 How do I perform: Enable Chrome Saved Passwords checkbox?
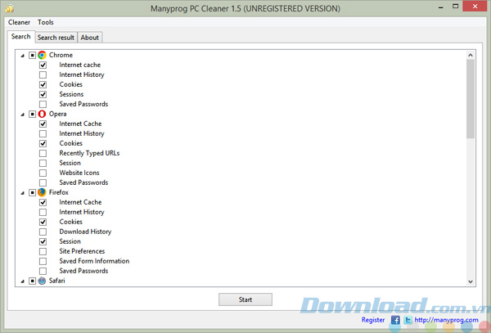pos(43,104)
